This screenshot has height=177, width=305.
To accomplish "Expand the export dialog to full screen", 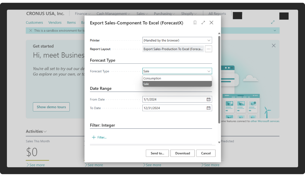I will (x=203, y=23).
